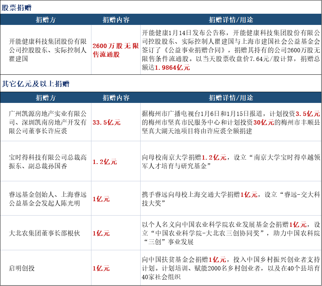Image resolution: width=322 pixels, height=286 pixels.
Task: Click the 股票捐赠 section title
Action: point(17,8)
